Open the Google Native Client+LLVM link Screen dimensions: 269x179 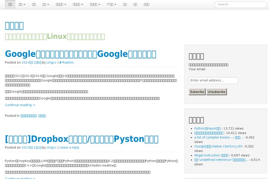point(218,146)
